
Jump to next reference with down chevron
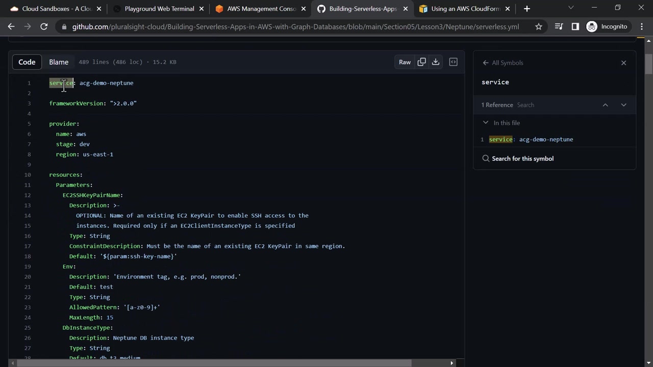click(x=623, y=105)
